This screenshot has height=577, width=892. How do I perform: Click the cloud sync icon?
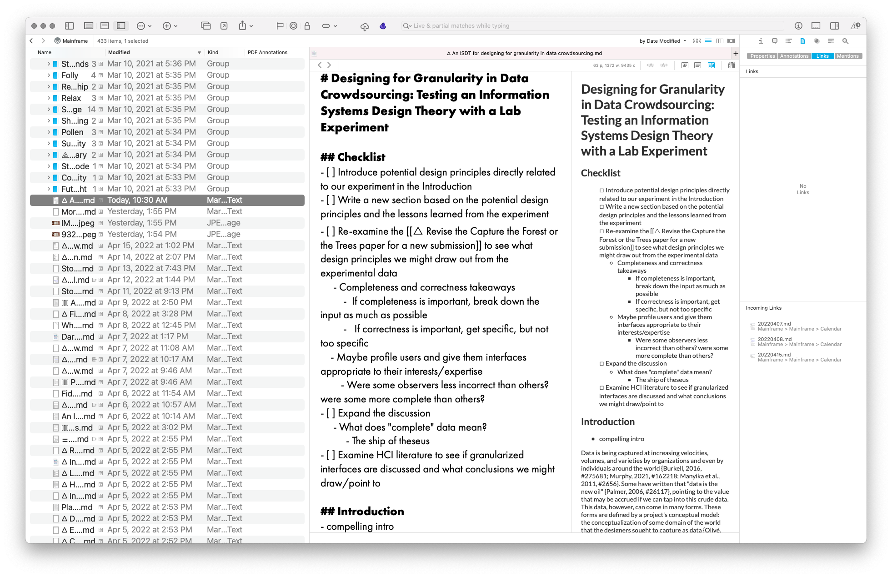(364, 26)
